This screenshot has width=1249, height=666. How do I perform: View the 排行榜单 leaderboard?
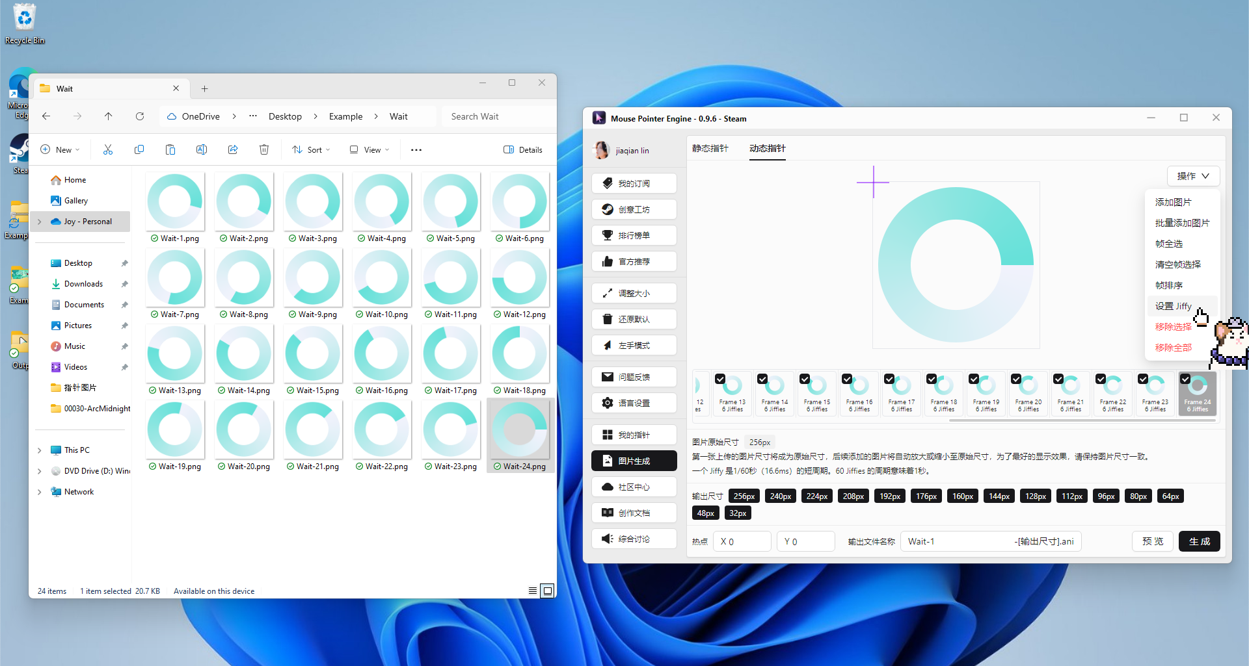click(634, 235)
